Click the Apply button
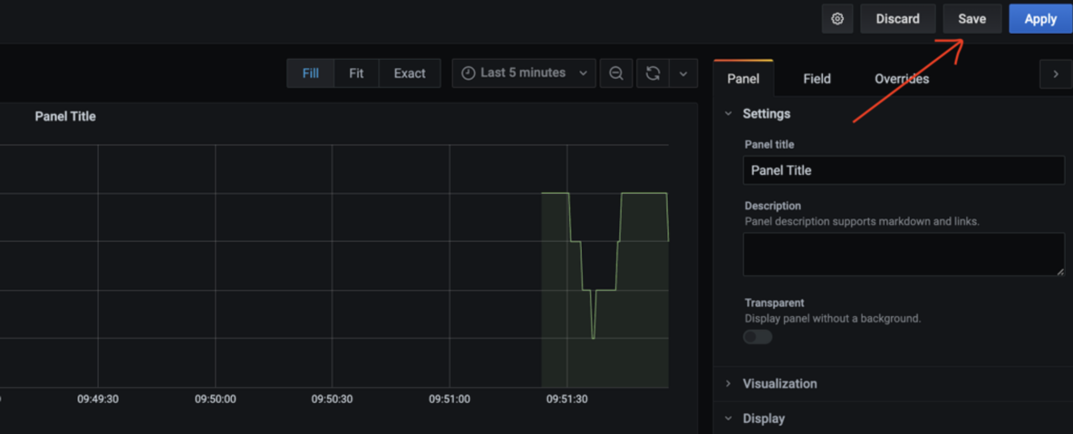The height and width of the screenshot is (434, 1073). point(1040,19)
